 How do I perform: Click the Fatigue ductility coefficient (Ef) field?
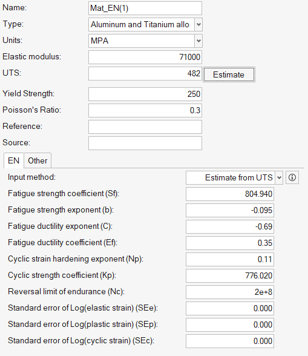pyautogui.click(x=230, y=243)
